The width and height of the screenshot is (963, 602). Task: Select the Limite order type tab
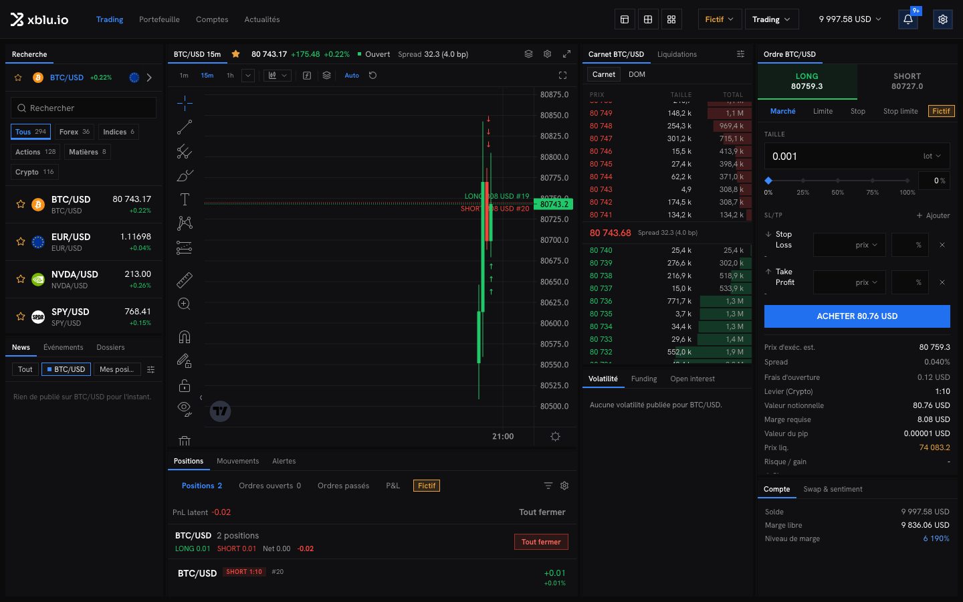point(823,111)
